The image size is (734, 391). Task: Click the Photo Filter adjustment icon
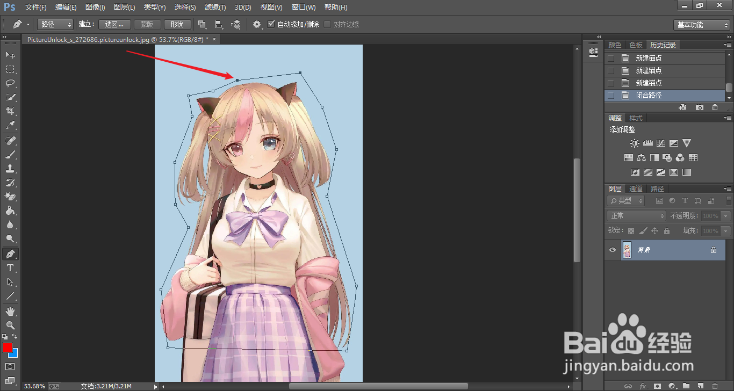[x=667, y=158]
